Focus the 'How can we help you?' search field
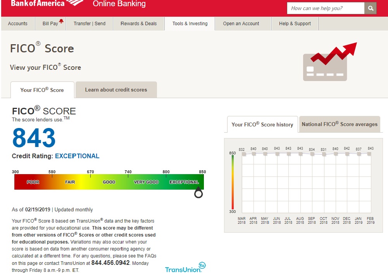The height and width of the screenshot is (280, 388). pos(326,9)
